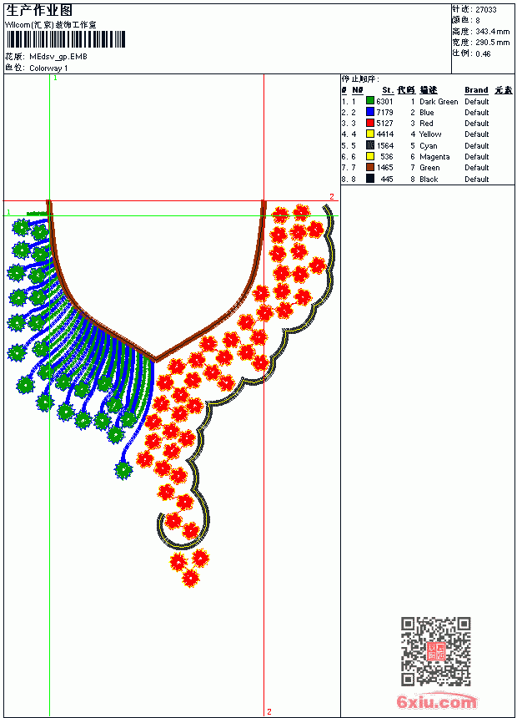Click the Red thread color swatch
The width and height of the screenshot is (517, 718).
point(370,123)
